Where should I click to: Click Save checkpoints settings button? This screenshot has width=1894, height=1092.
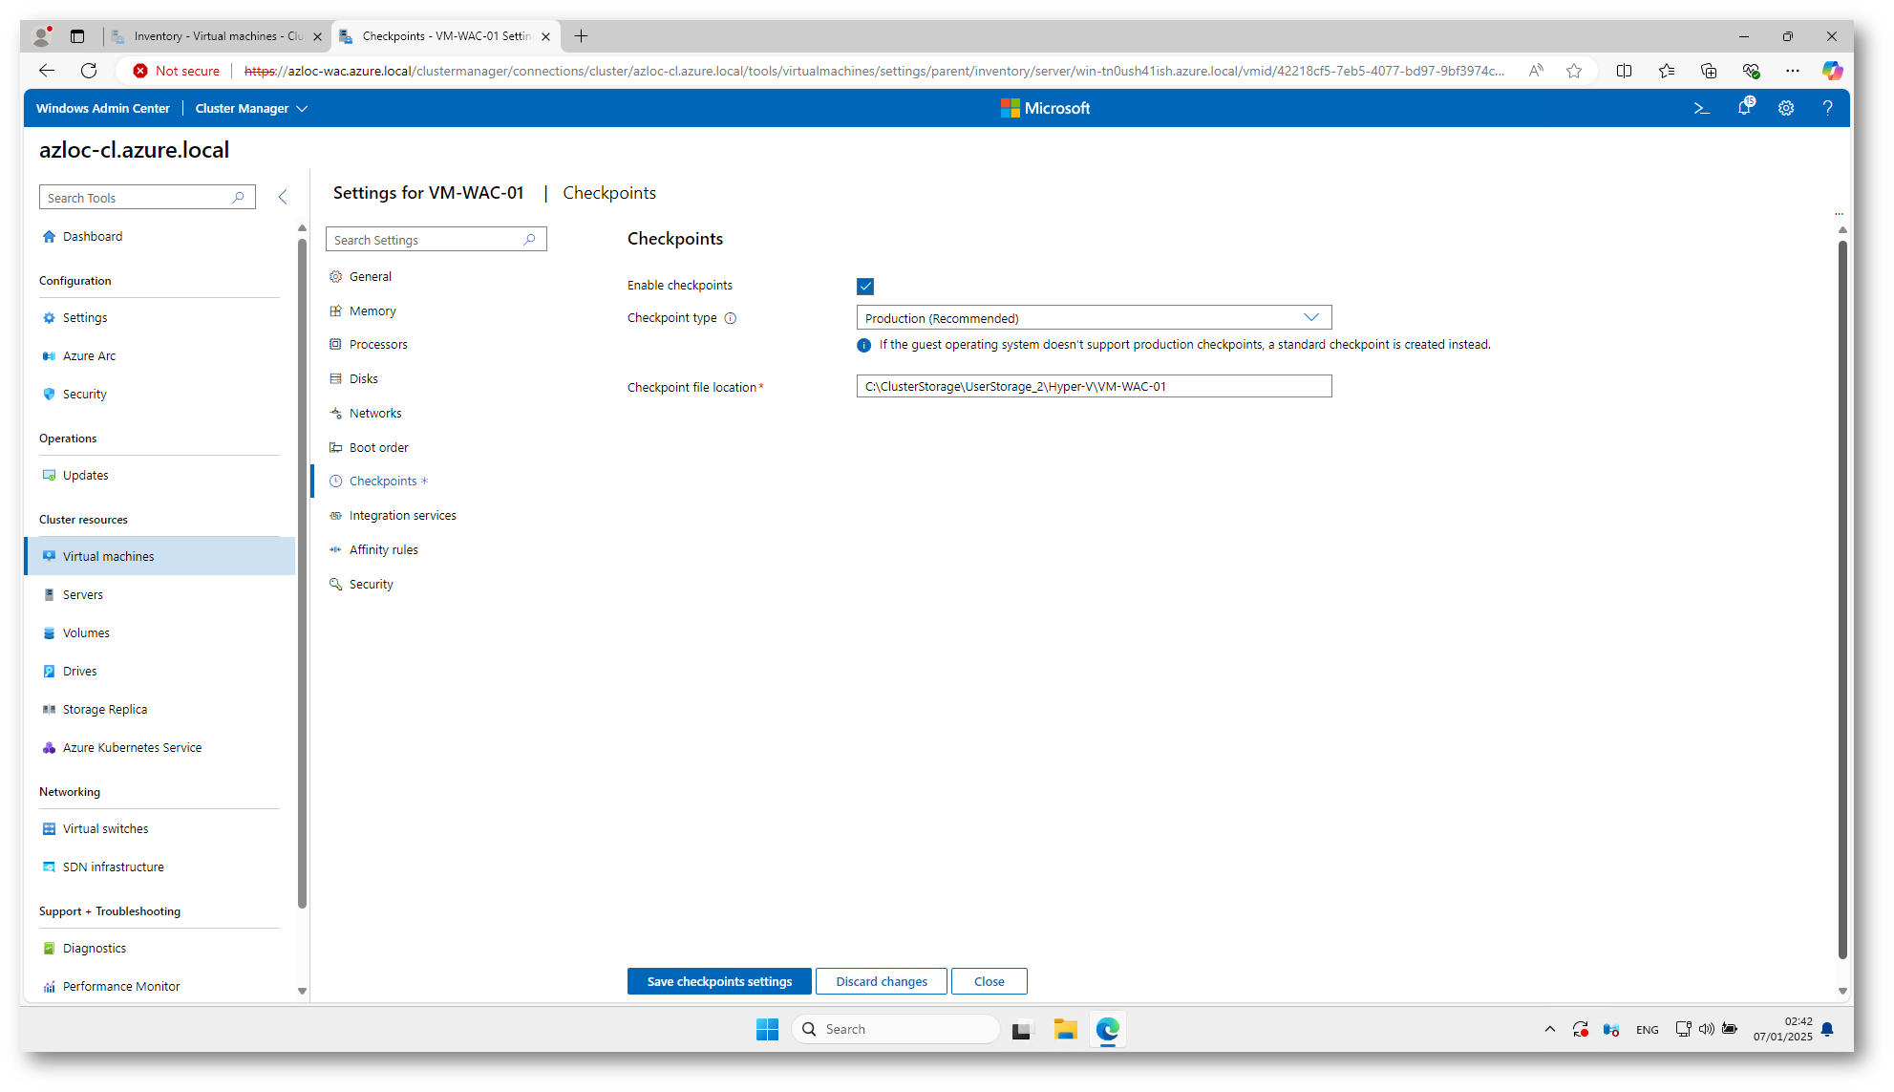719,982
